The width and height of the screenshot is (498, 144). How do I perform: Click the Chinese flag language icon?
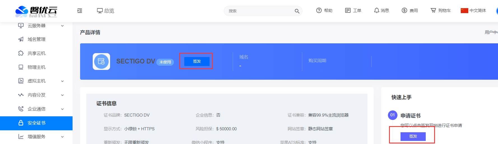[x=464, y=11]
